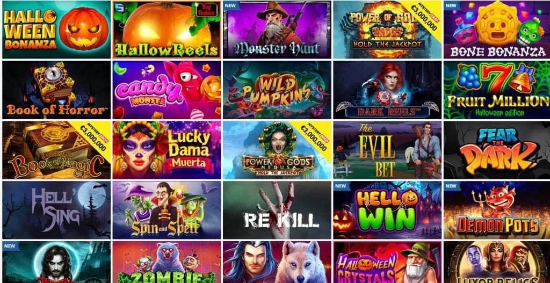Open the Halloween Bonanza game tile
The image size is (550, 283).
click(x=56, y=30)
